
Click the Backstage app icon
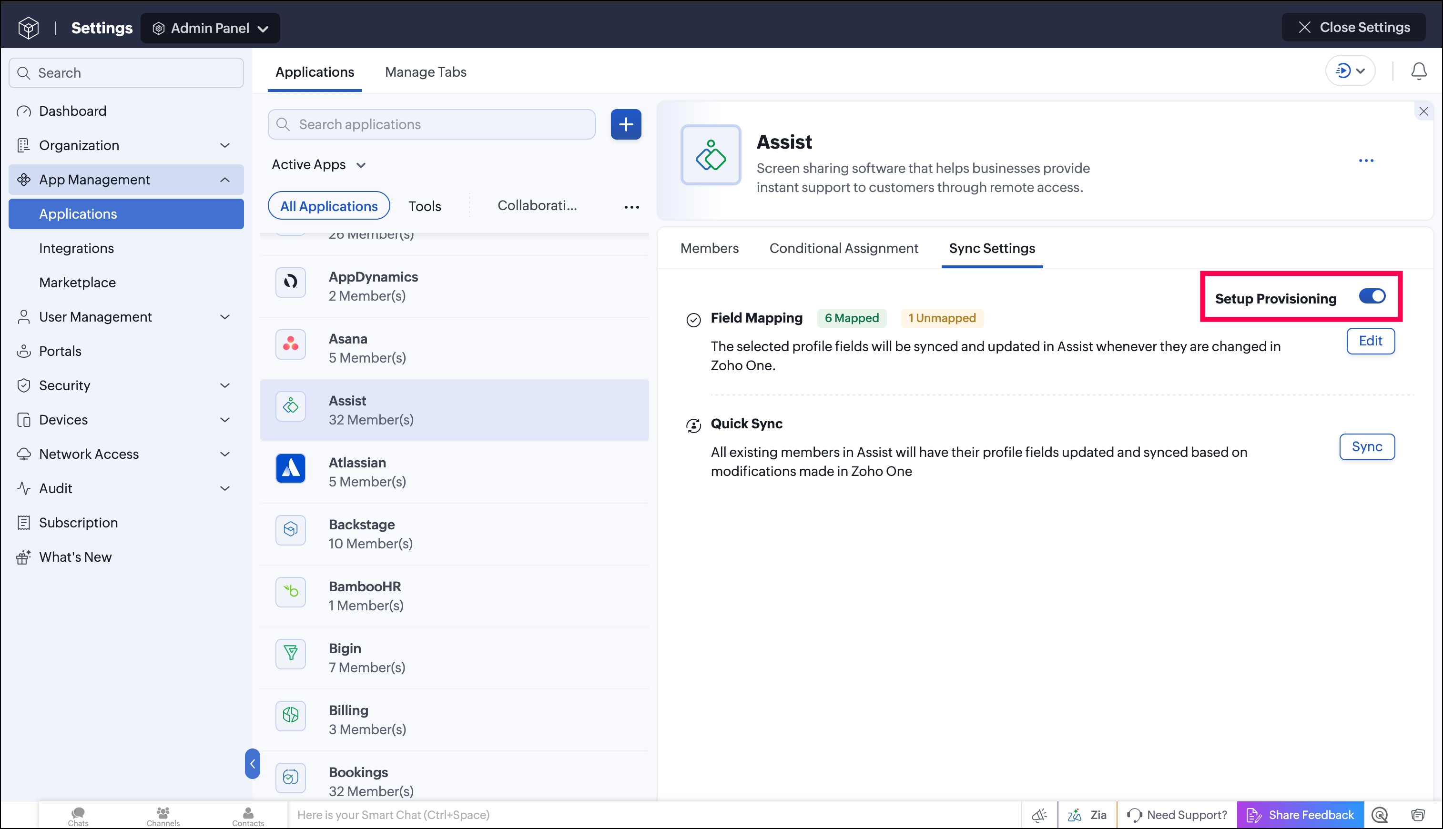tap(290, 529)
